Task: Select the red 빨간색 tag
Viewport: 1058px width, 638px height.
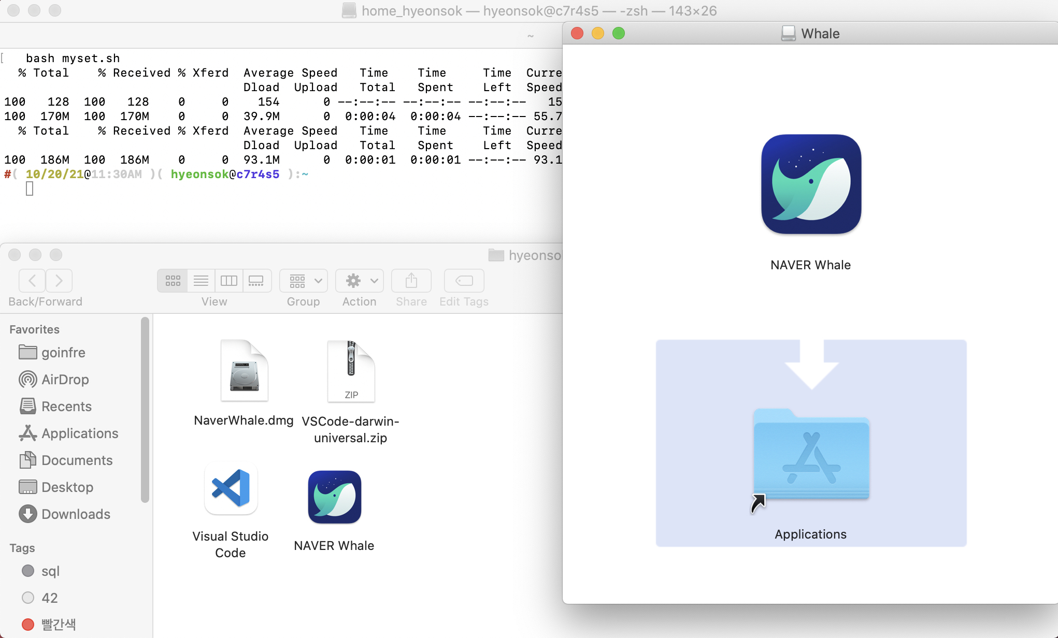Action: coord(58,625)
